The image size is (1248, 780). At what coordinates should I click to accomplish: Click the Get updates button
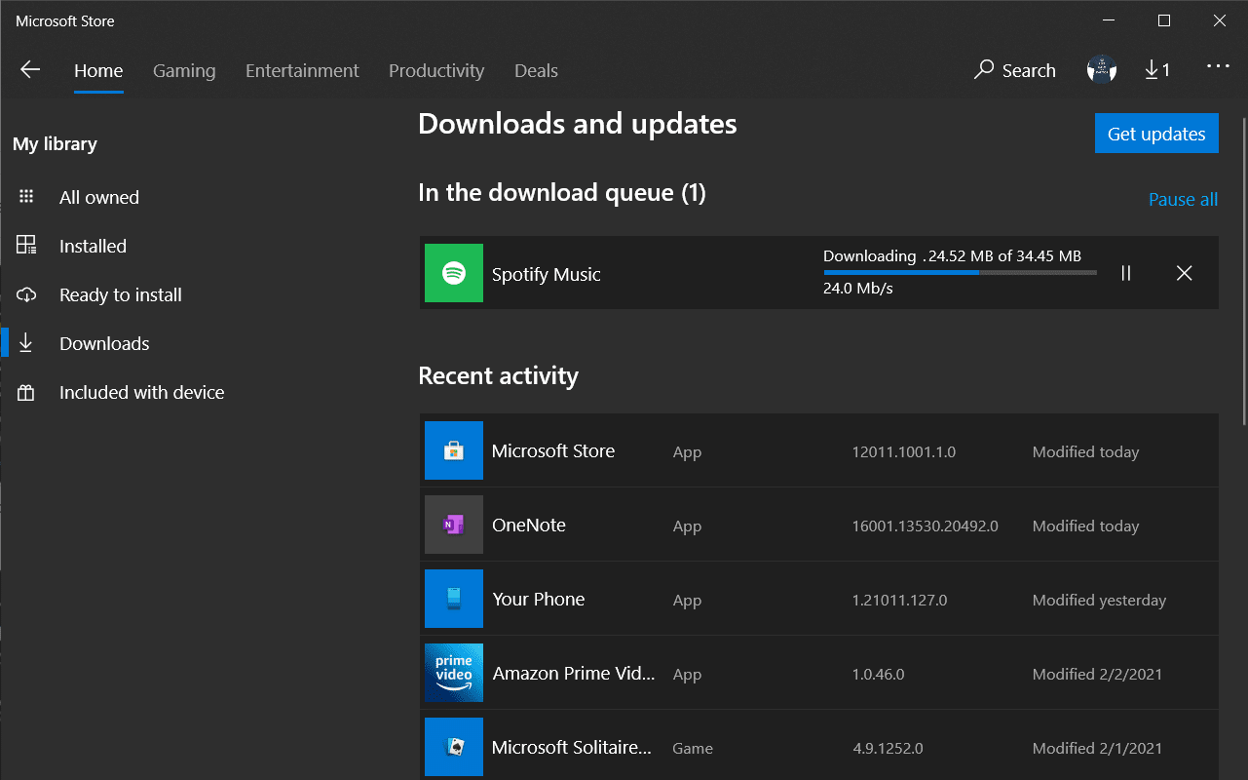pos(1156,133)
